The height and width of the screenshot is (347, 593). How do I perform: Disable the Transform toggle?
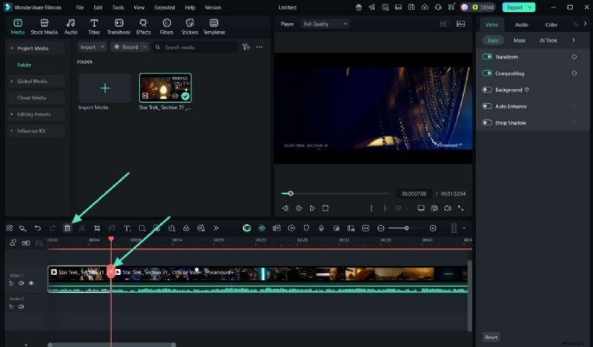[488, 57]
